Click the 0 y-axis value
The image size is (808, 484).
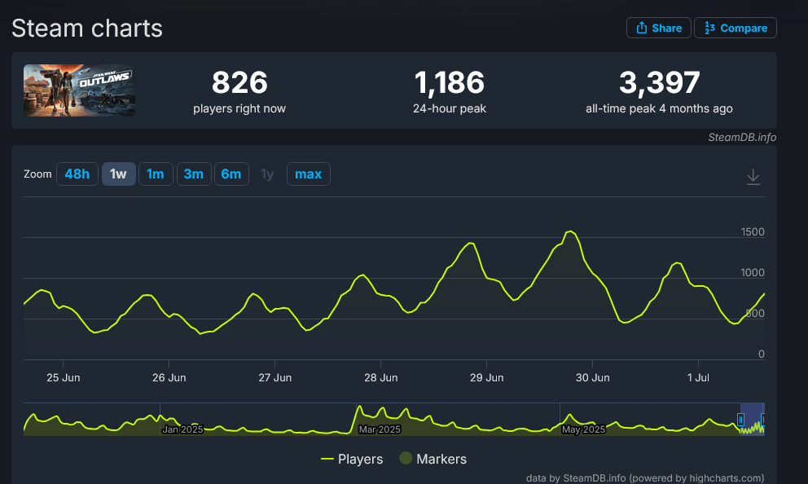pyautogui.click(x=761, y=354)
